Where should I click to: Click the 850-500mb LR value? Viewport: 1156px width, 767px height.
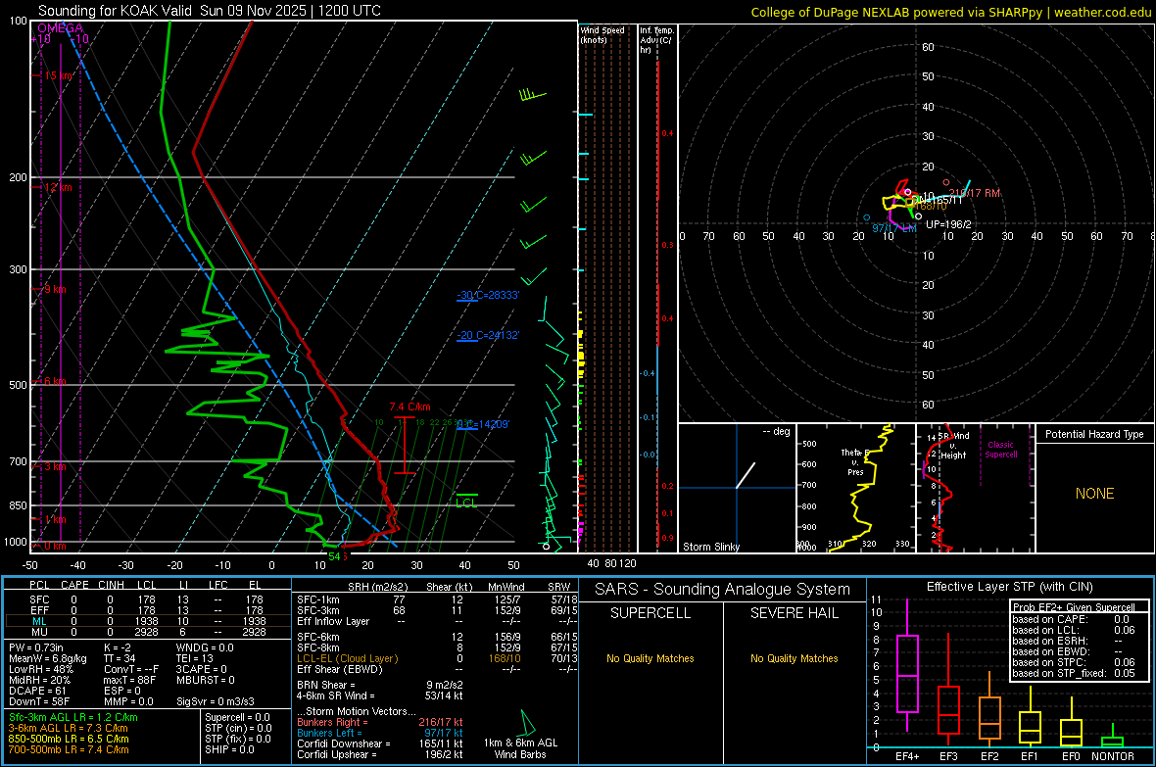tap(69, 739)
